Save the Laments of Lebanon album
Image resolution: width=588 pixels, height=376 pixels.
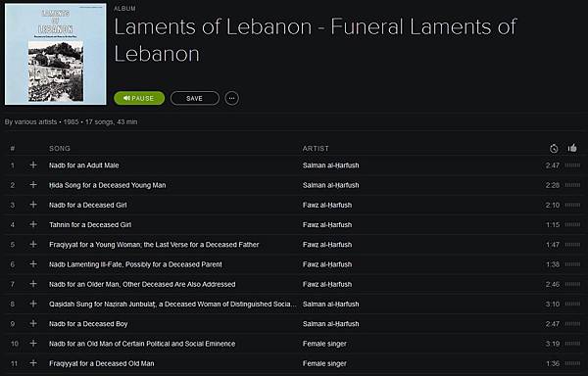click(195, 98)
